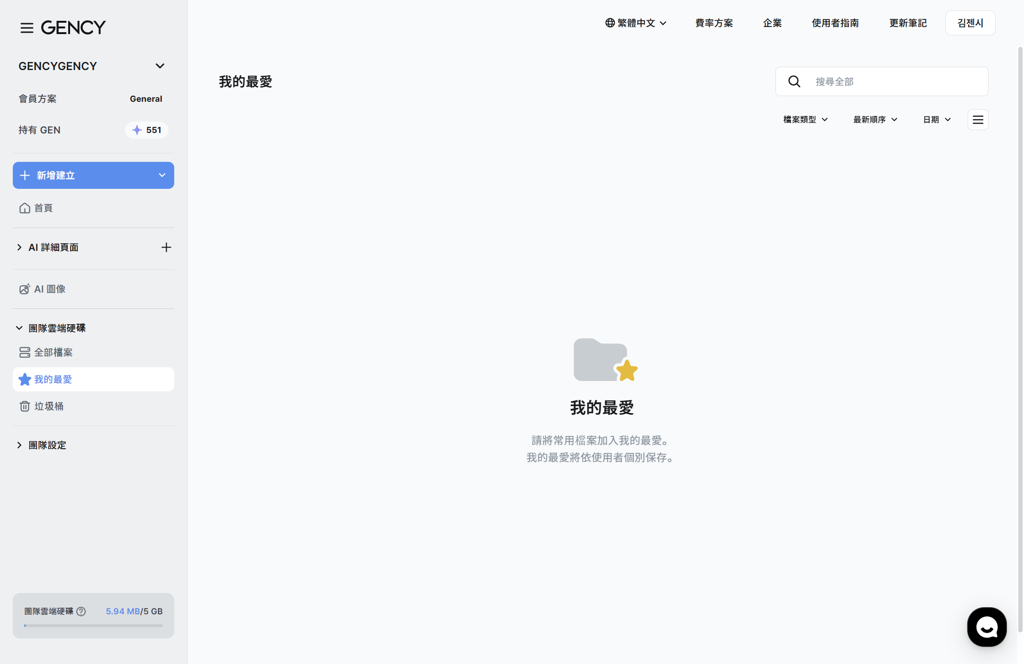Image resolution: width=1024 pixels, height=664 pixels.
Task: Open the chat support bubble
Action: point(987,627)
